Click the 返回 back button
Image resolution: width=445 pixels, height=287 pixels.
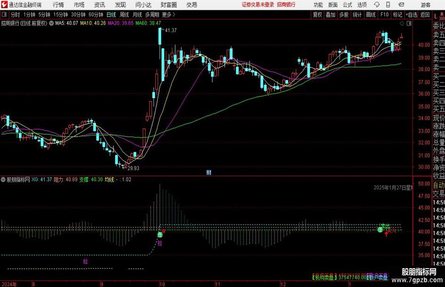pyautogui.click(x=425, y=15)
